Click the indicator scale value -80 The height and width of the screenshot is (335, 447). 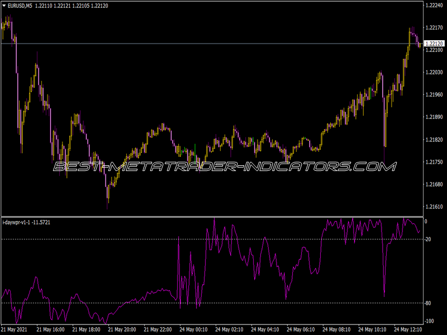click(427, 303)
